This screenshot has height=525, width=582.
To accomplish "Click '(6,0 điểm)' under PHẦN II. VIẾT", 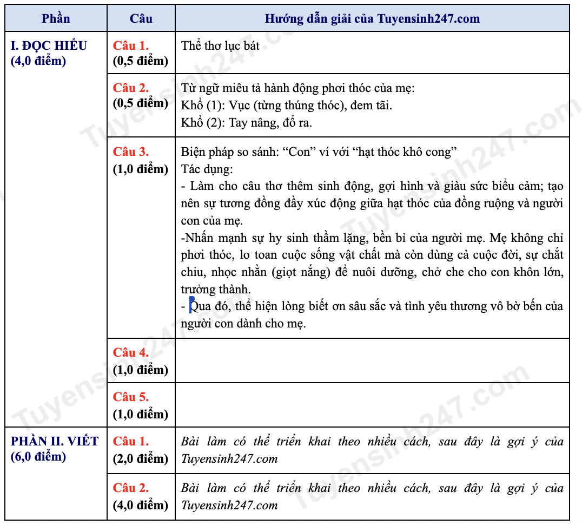I will click(38, 456).
